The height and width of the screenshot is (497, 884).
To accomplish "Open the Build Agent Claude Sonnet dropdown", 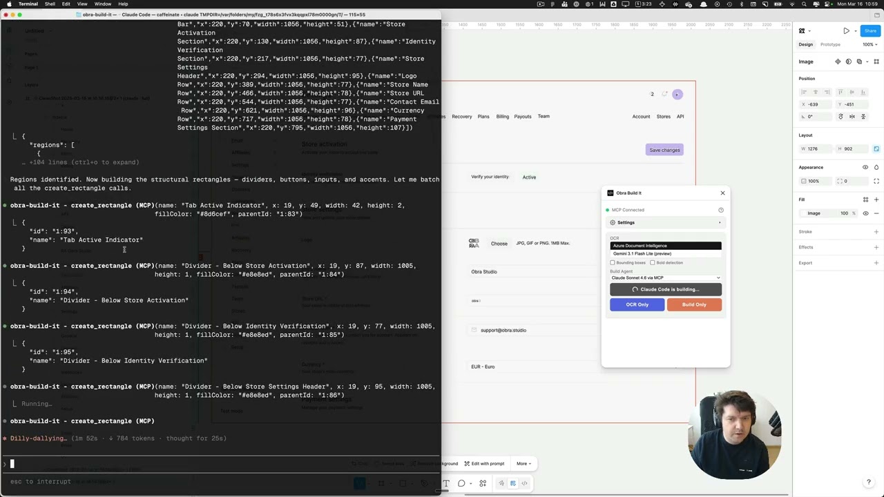I will coord(666,277).
